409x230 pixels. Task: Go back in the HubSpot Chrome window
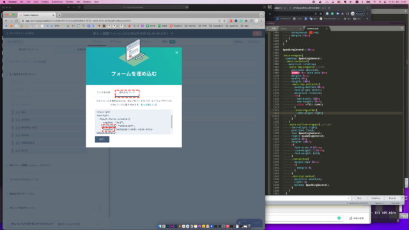6,20
